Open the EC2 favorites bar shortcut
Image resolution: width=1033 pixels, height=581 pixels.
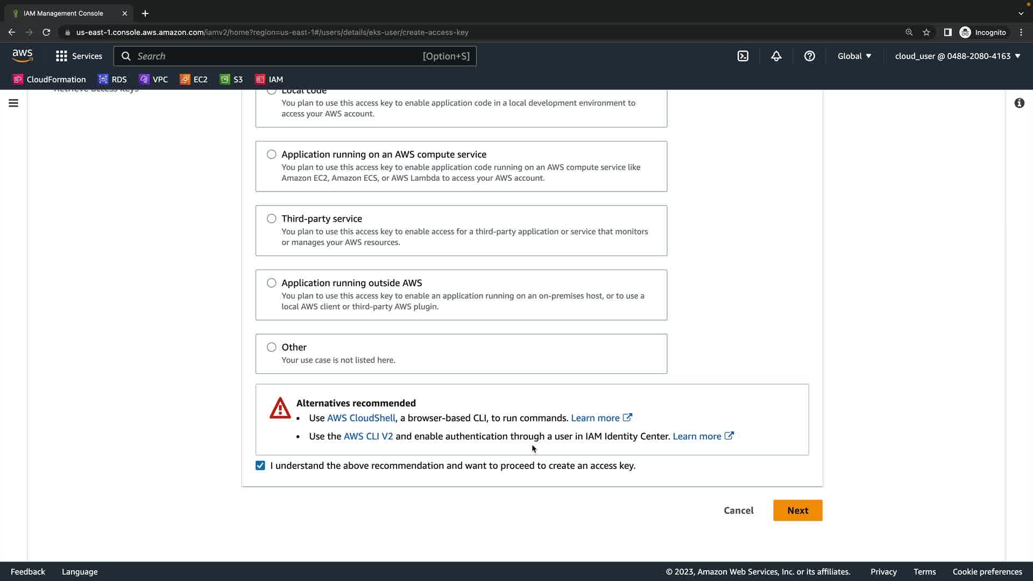pyautogui.click(x=194, y=79)
